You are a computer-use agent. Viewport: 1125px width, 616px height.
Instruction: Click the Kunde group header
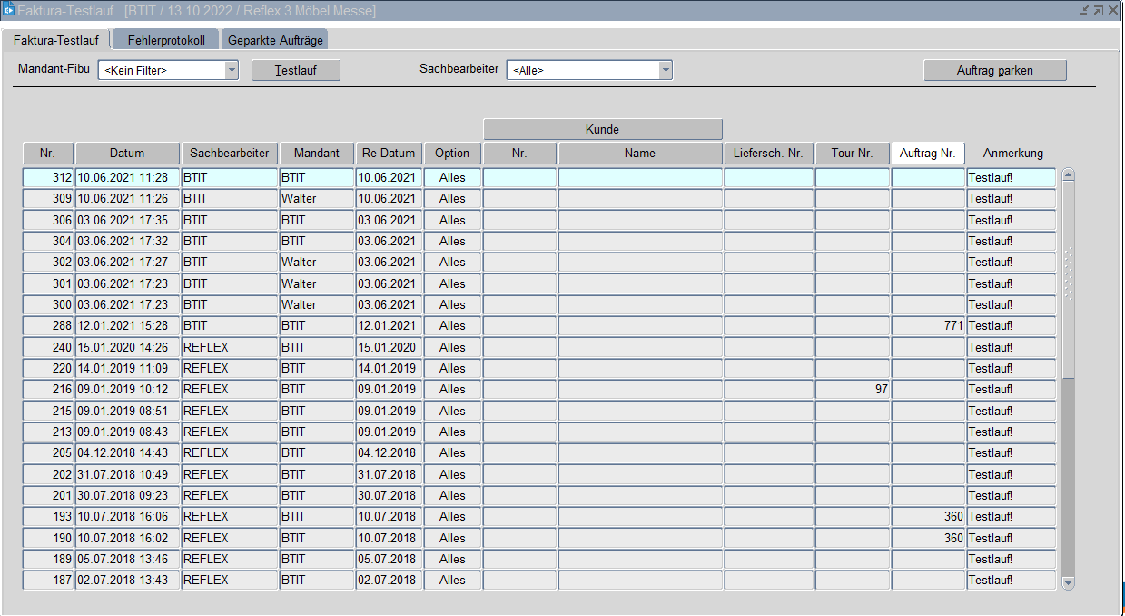click(602, 129)
